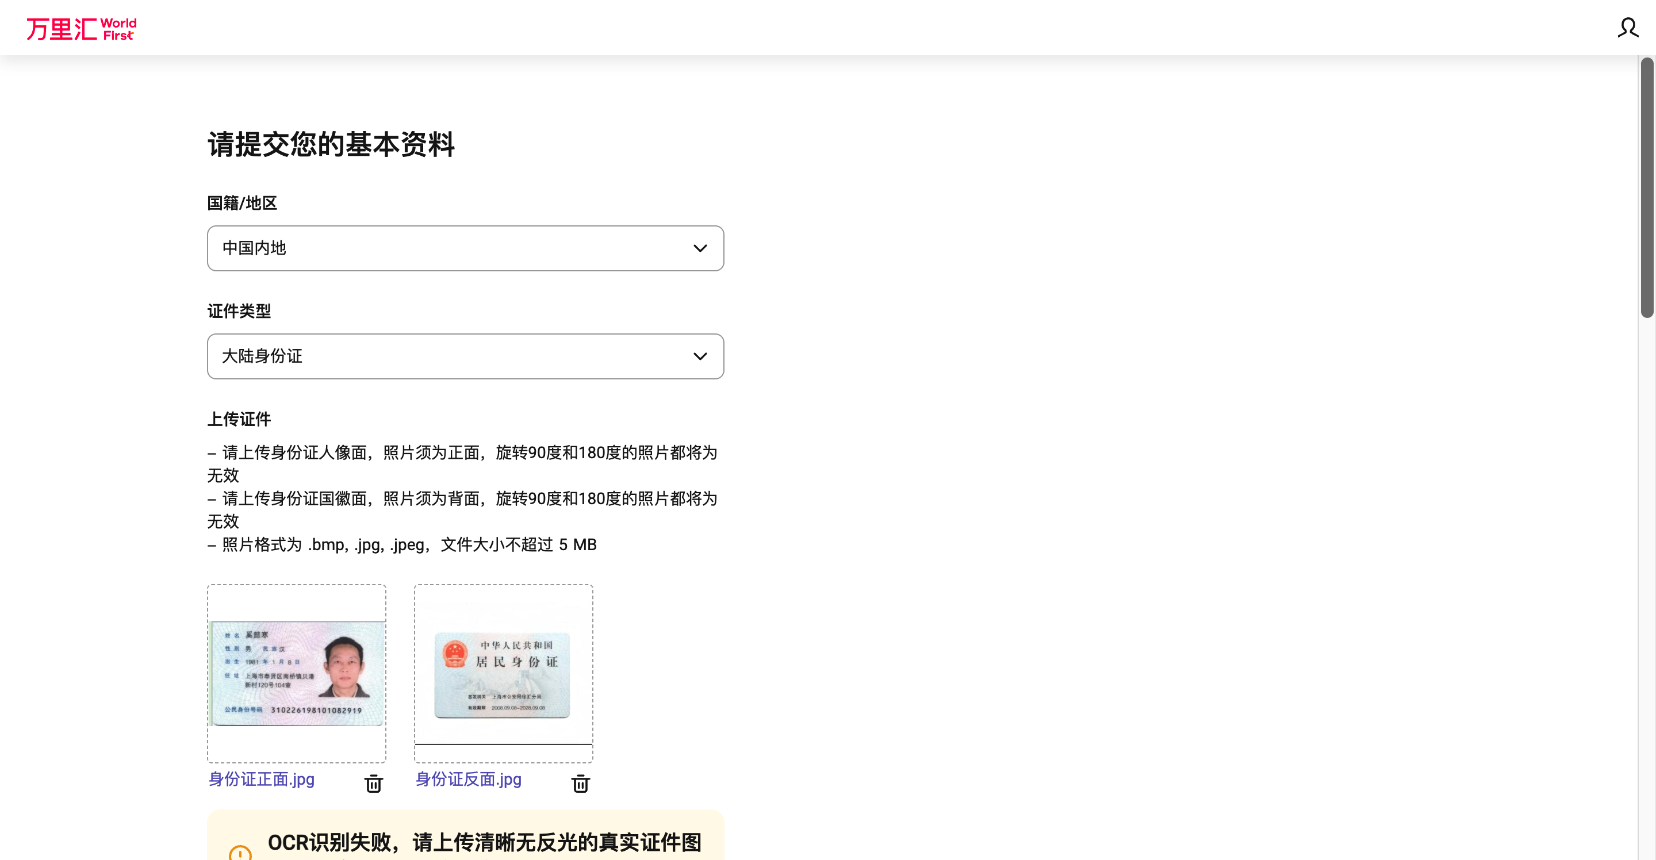Open the 国籍/地区 dropdown showing 中国内地
Image resolution: width=1656 pixels, height=860 pixels.
coord(465,248)
